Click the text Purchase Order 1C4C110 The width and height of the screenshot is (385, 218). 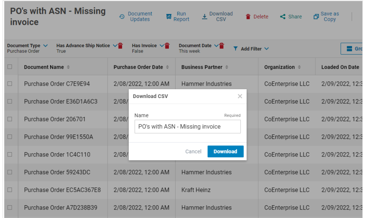[57, 154]
